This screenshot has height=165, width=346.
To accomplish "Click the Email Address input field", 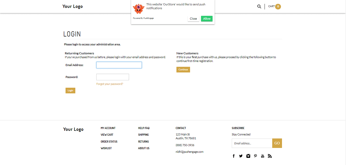I will point(119,65).
